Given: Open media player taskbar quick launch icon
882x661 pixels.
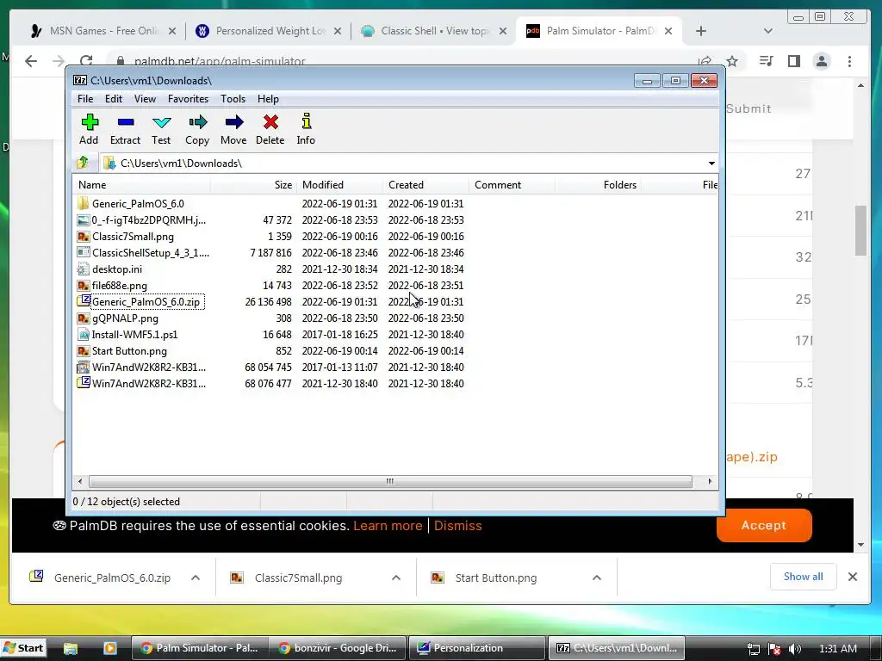Looking at the screenshot, I should point(109,648).
